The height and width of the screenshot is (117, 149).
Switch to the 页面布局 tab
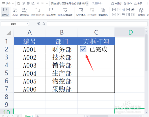coord(66,4)
